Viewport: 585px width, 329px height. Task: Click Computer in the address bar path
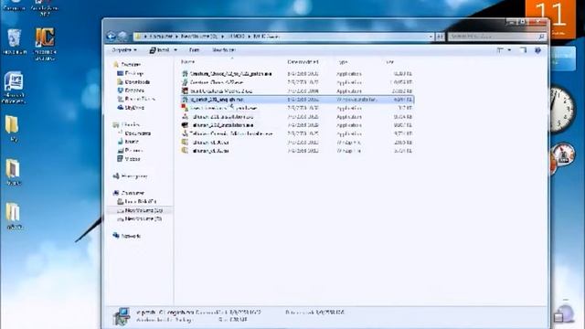(x=161, y=37)
